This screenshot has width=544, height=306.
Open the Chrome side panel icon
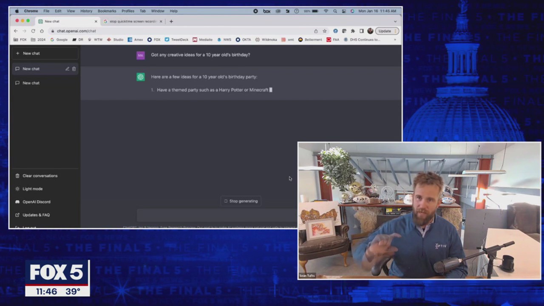(362, 31)
